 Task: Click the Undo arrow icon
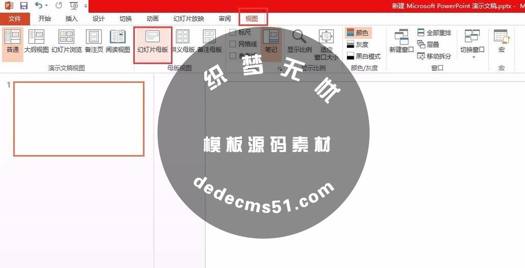click(39, 6)
